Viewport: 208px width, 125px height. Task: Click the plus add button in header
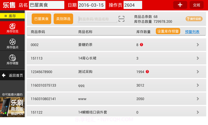[x=180, y=5]
